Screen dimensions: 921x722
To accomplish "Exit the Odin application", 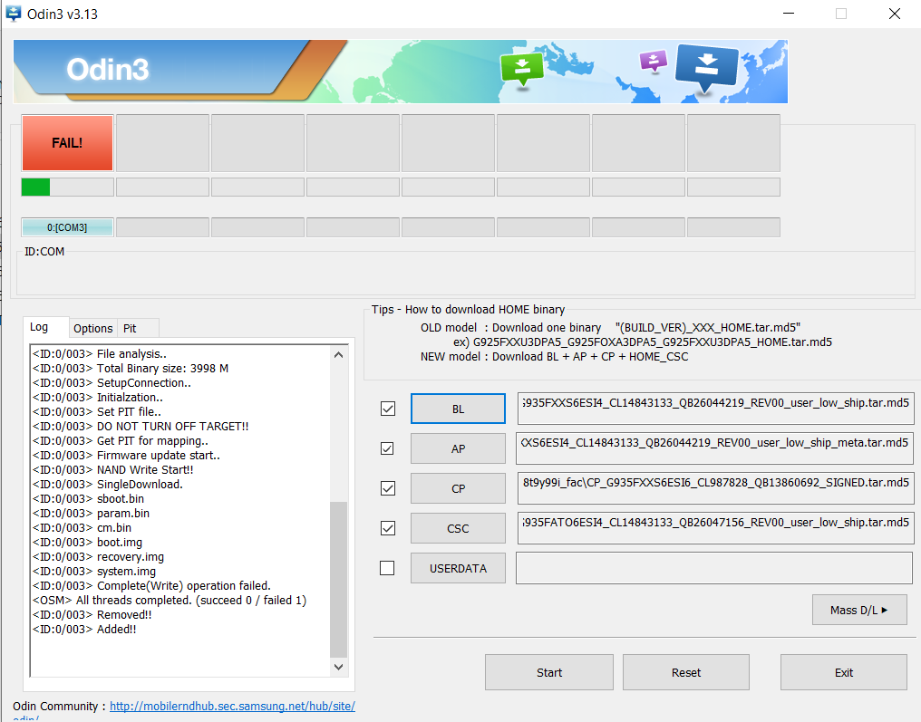I will click(844, 673).
